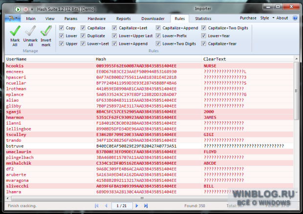
Task: Uncheck Capitalize+Leet rule
Action: click(x=114, y=28)
